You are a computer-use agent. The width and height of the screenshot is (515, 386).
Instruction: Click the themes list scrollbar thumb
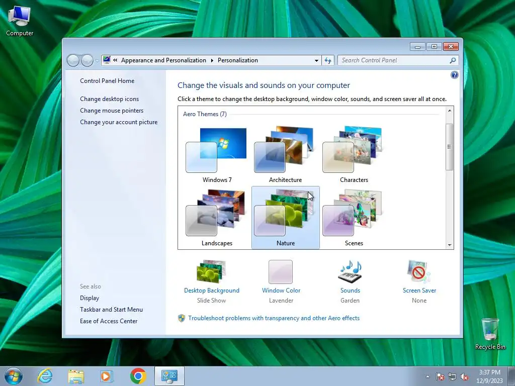(x=450, y=147)
